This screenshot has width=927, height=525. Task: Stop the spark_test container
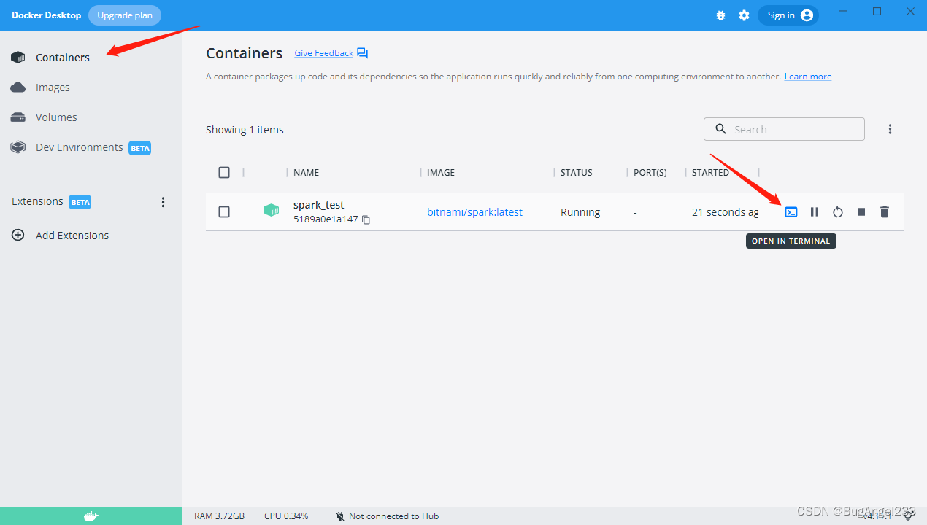point(861,211)
